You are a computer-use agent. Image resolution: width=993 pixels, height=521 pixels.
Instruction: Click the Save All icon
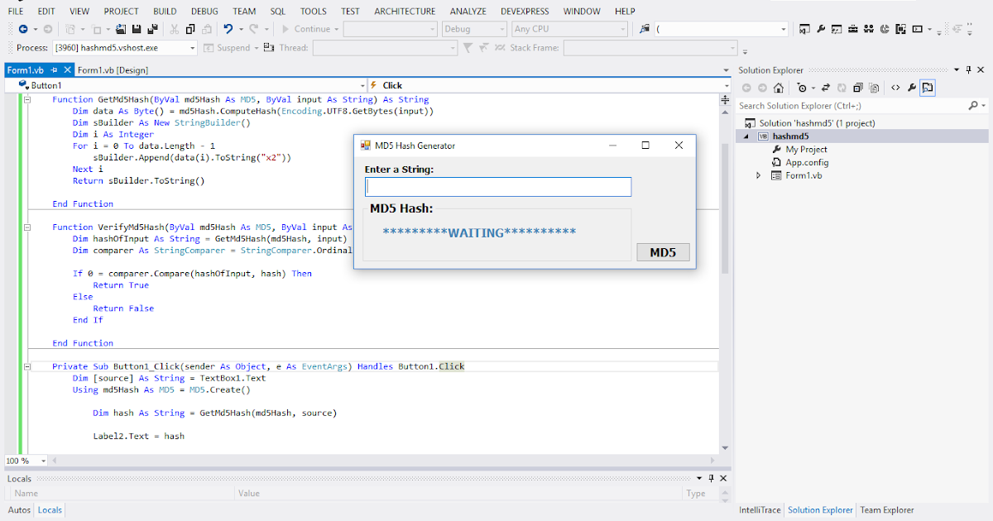coord(153,29)
